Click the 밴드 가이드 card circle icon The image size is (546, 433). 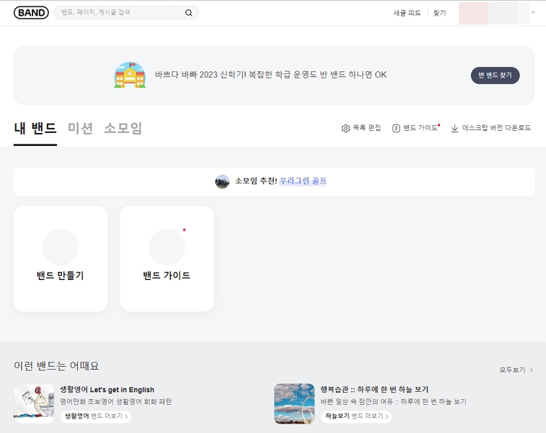click(167, 247)
